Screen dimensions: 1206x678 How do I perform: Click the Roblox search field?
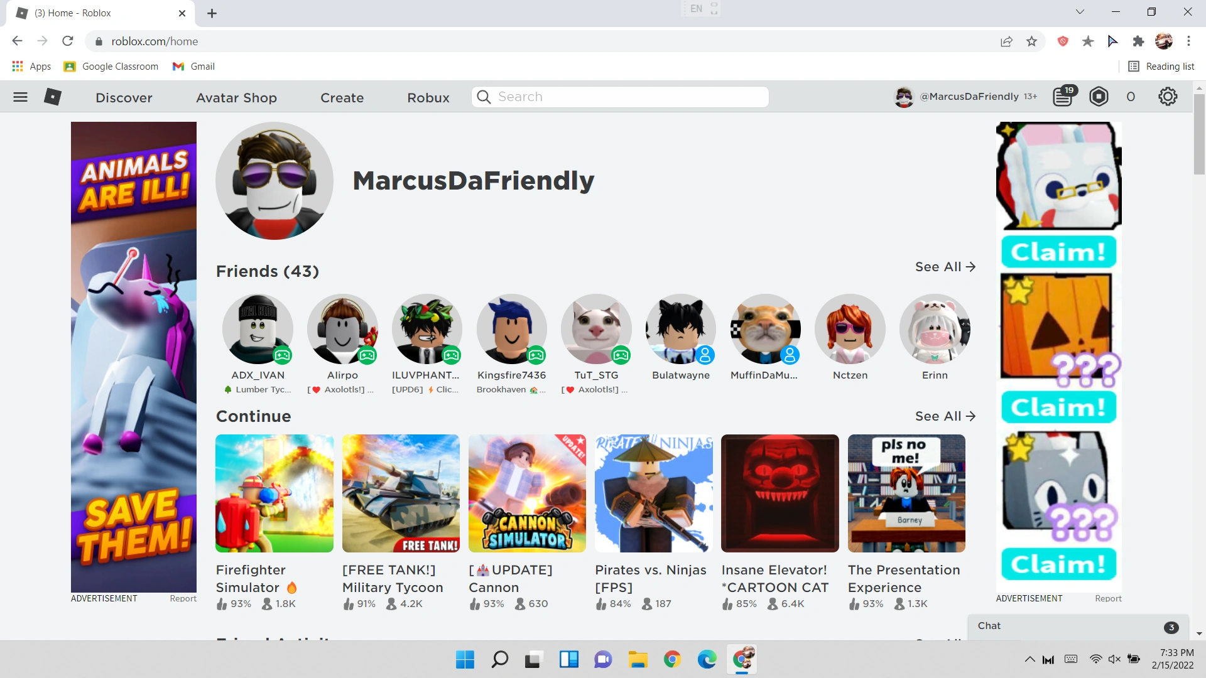(x=619, y=97)
